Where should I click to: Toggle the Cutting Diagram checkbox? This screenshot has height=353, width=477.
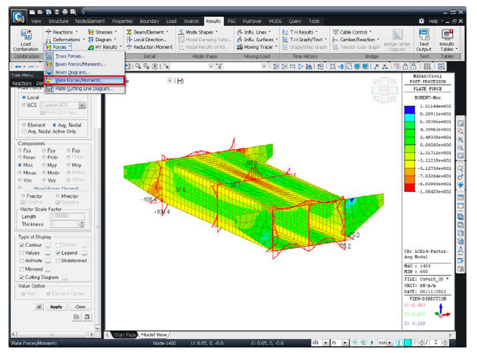pos(22,277)
